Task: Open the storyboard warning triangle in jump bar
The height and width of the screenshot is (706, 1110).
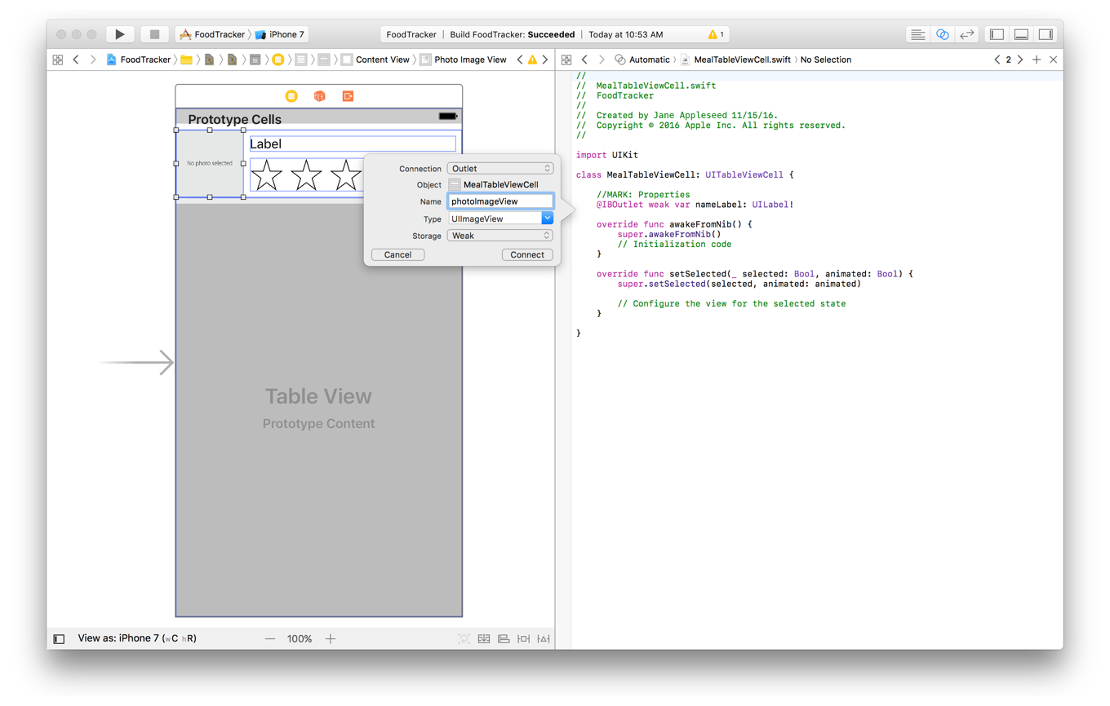Action: point(532,60)
